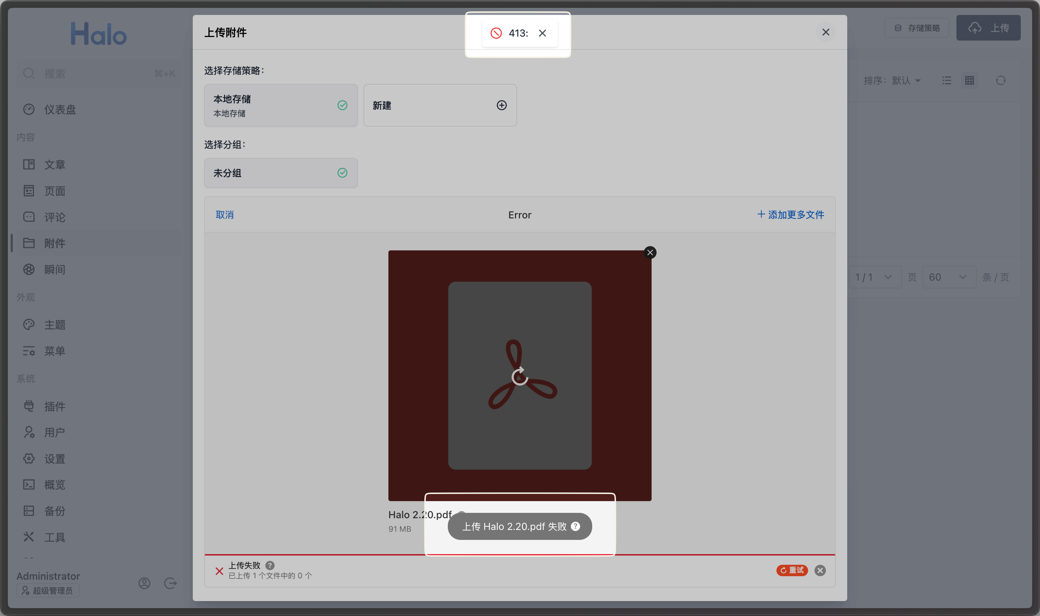Switch to list view icon
Viewport: 1040px width, 616px height.
(x=946, y=80)
